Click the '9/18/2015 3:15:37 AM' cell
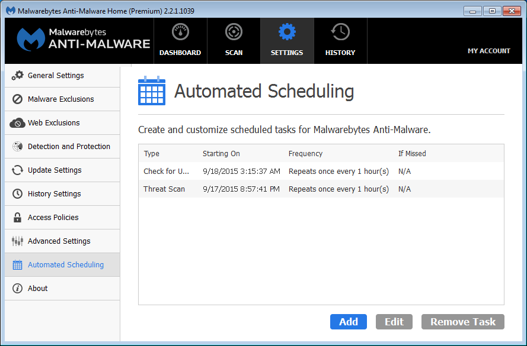527x346 pixels. [x=241, y=172]
